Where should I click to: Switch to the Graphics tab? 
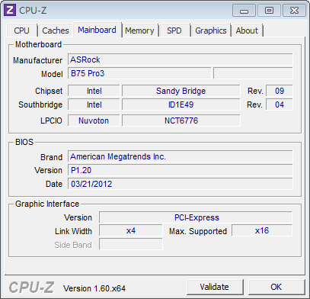tap(211, 31)
